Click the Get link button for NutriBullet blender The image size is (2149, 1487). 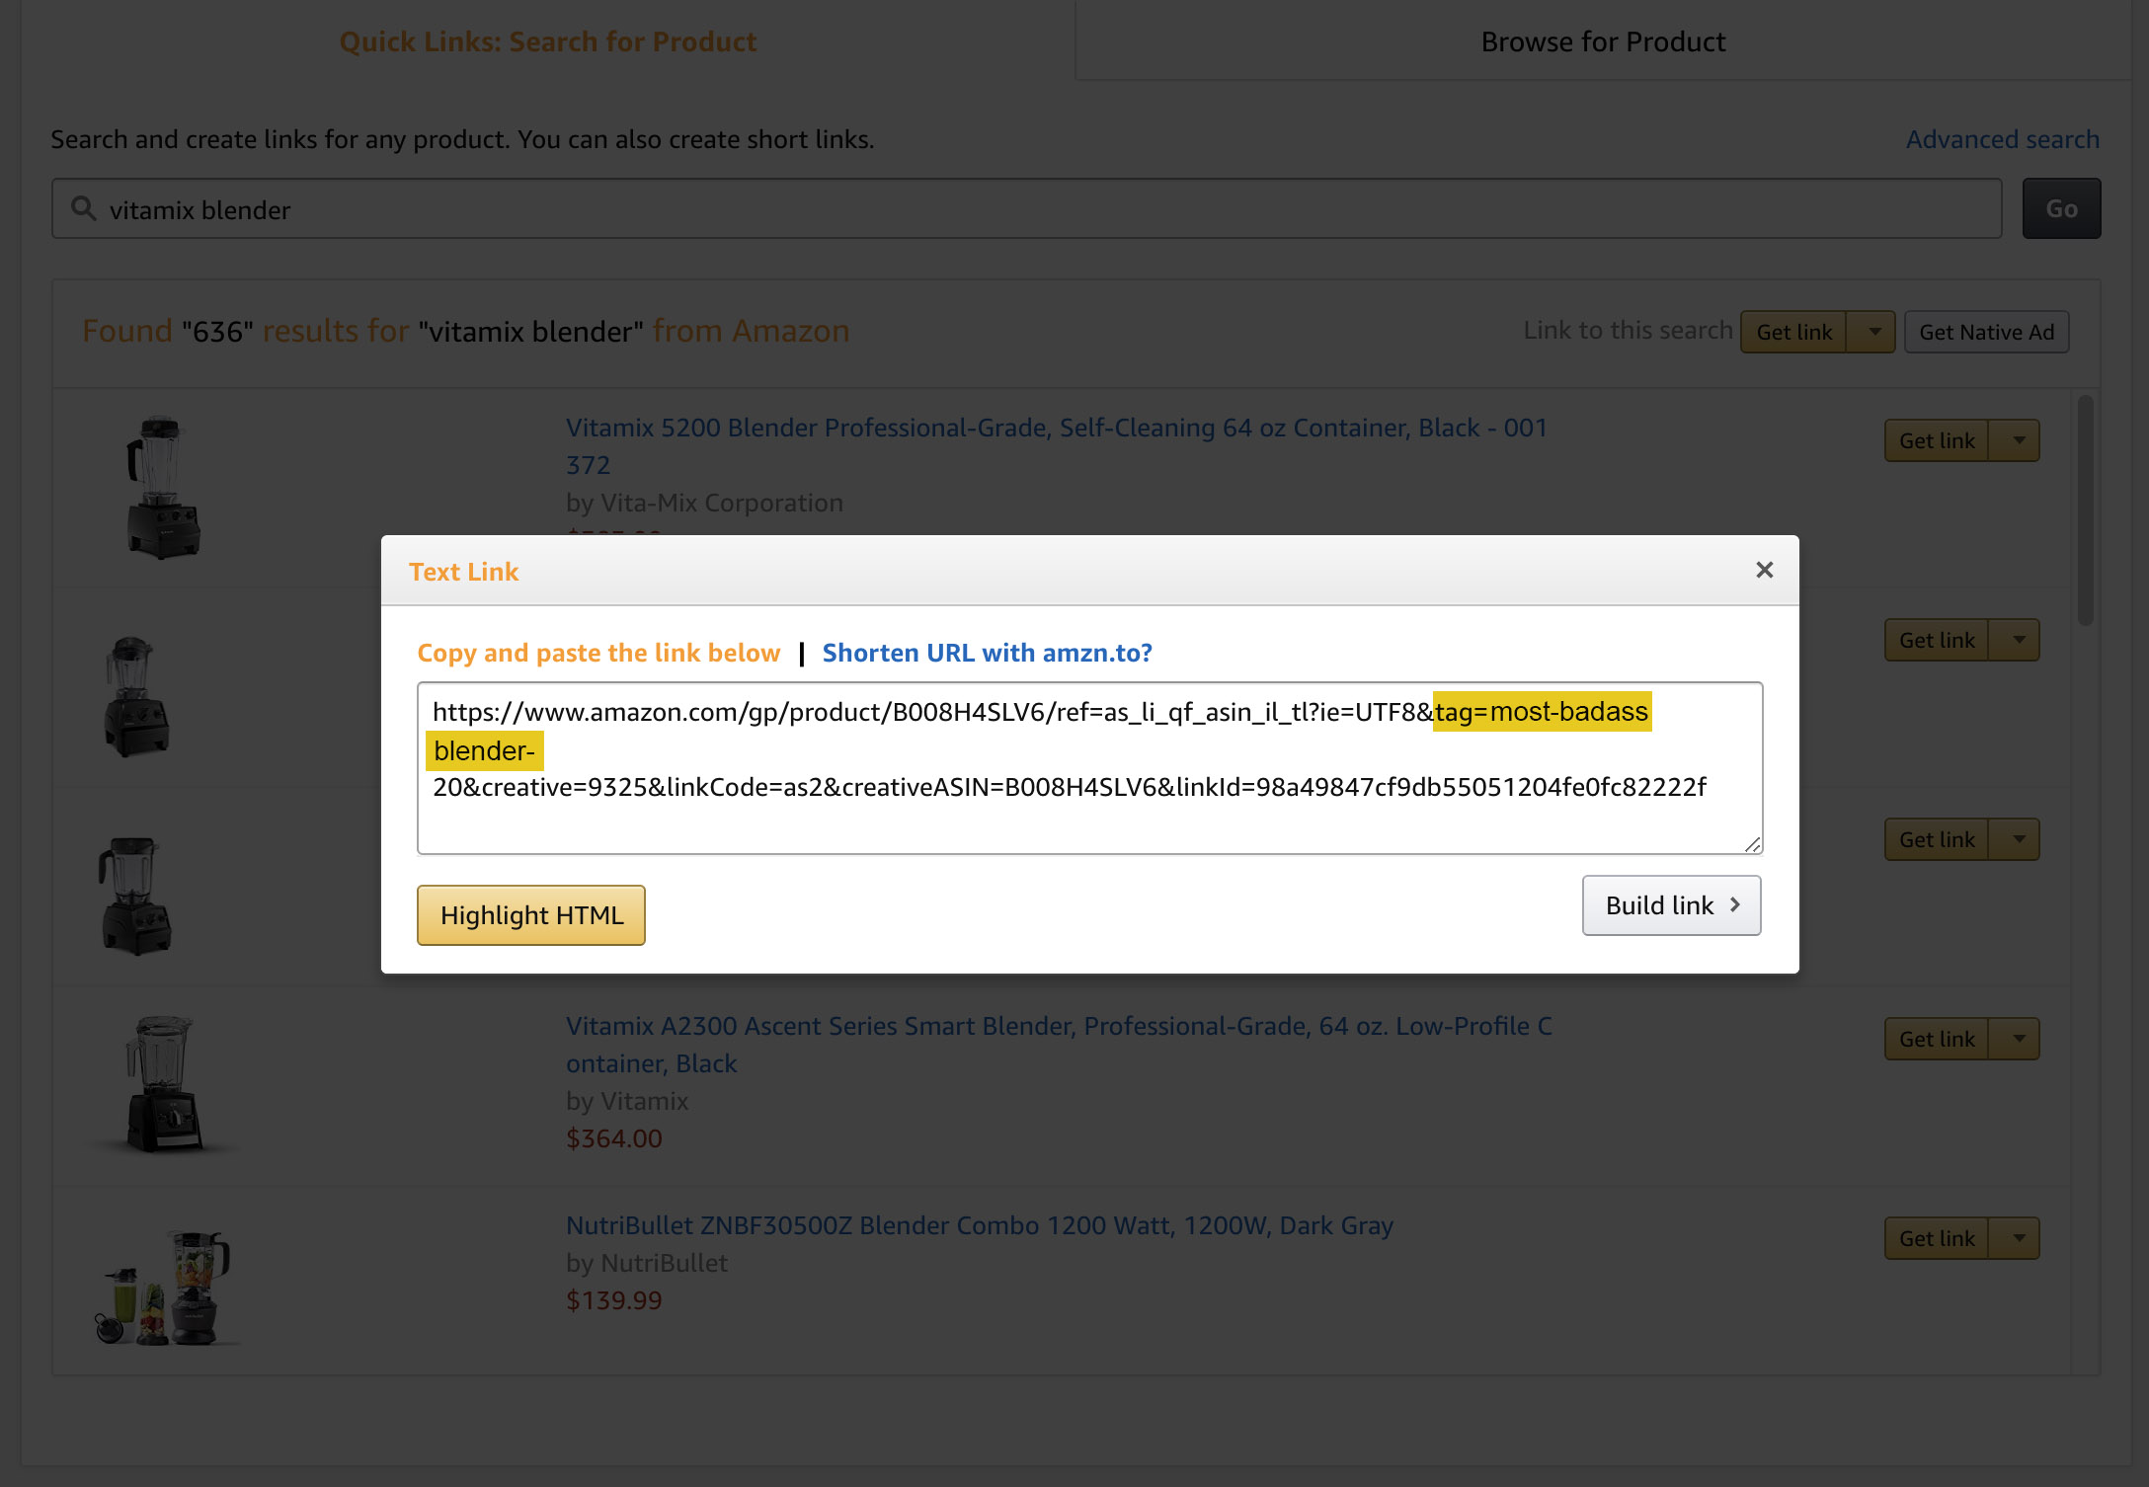pos(1935,1239)
